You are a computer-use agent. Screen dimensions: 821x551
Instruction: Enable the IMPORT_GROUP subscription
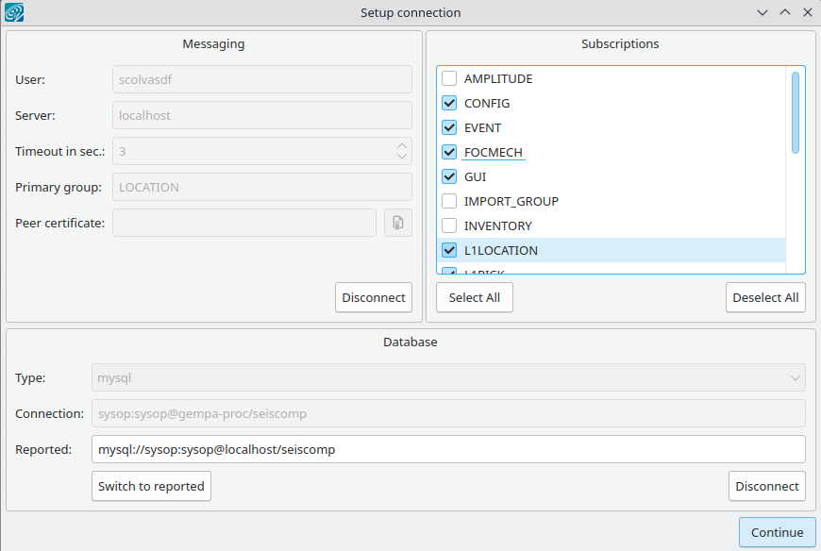[x=449, y=202]
